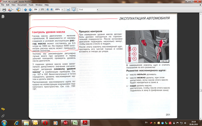Click the Save a copy disk icon
Image resolution: width=202 pixels, height=126 pixels.
68,10
